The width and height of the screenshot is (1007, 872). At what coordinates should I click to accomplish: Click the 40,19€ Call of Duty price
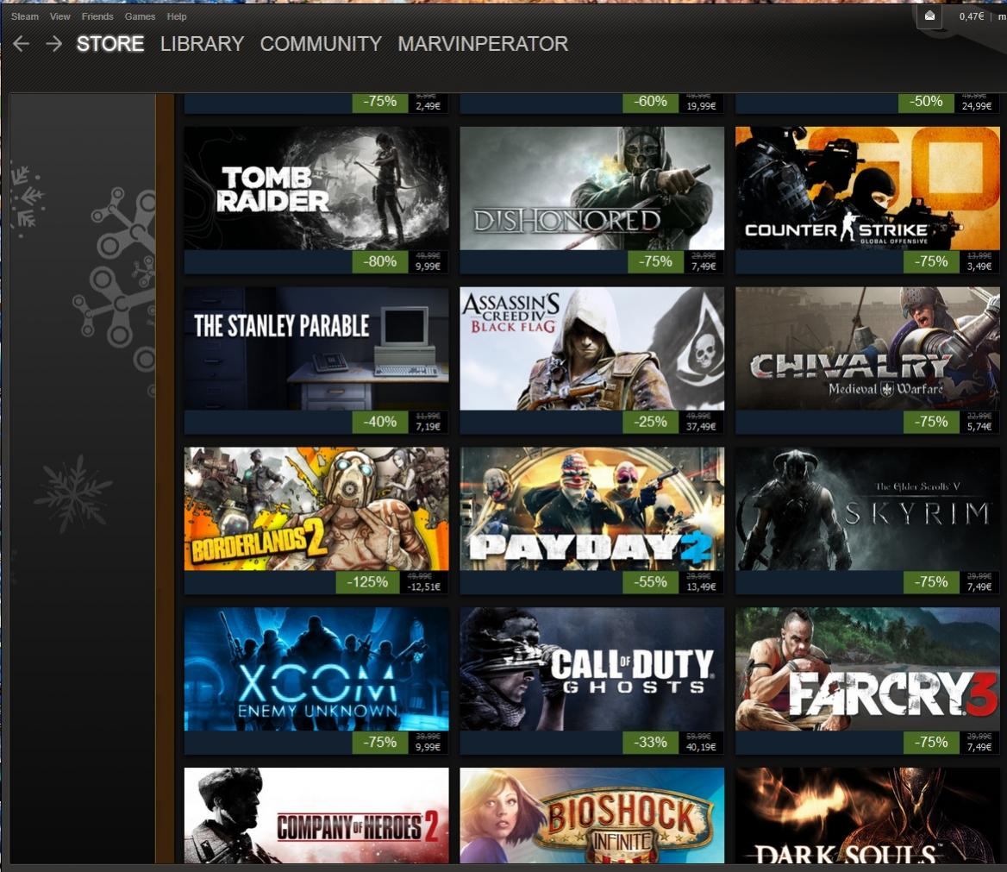click(x=701, y=747)
